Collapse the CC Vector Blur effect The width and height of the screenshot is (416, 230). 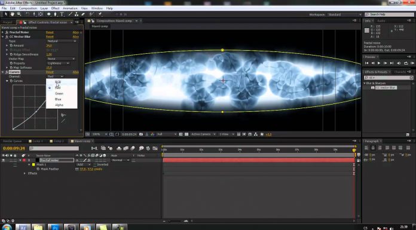(x=3, y=36)
